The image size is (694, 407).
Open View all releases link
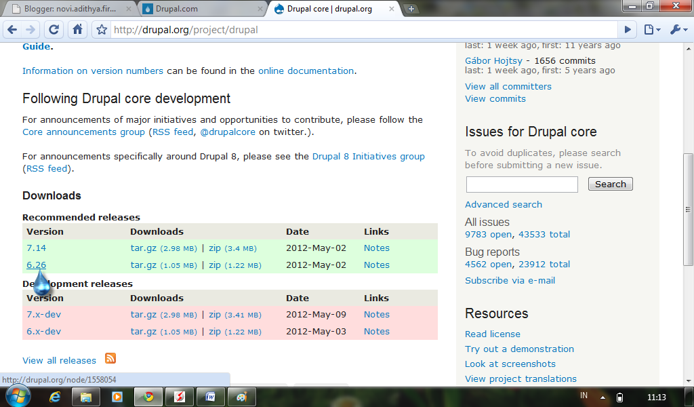(x=60, y=360)
